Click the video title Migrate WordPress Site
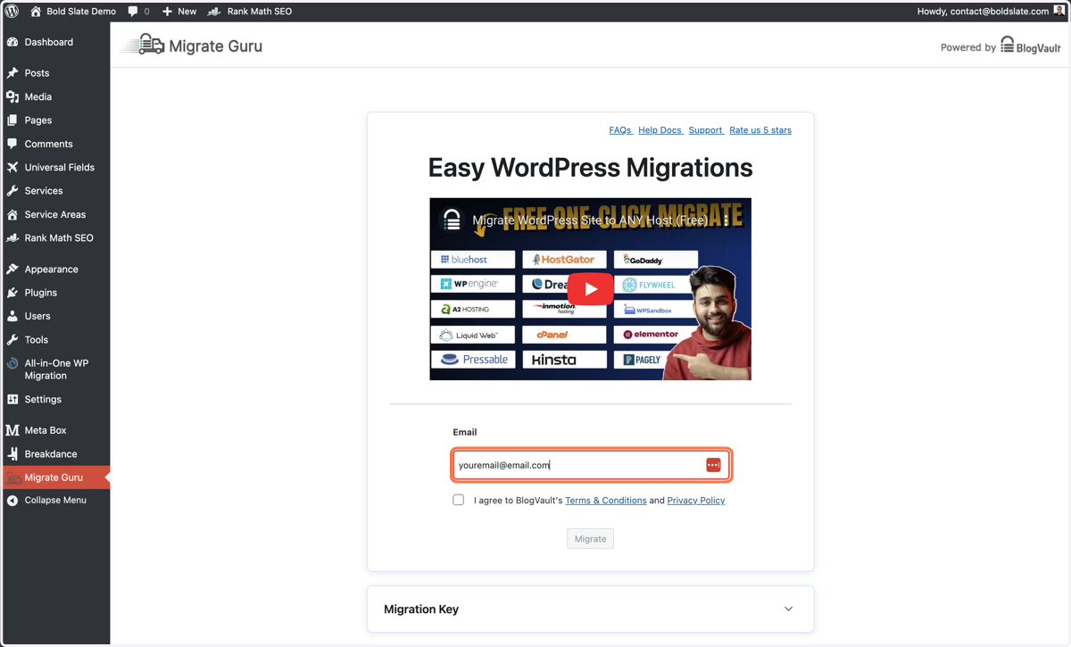The height and width of the screenshot is (647, 1071). (x=590, y=220)
